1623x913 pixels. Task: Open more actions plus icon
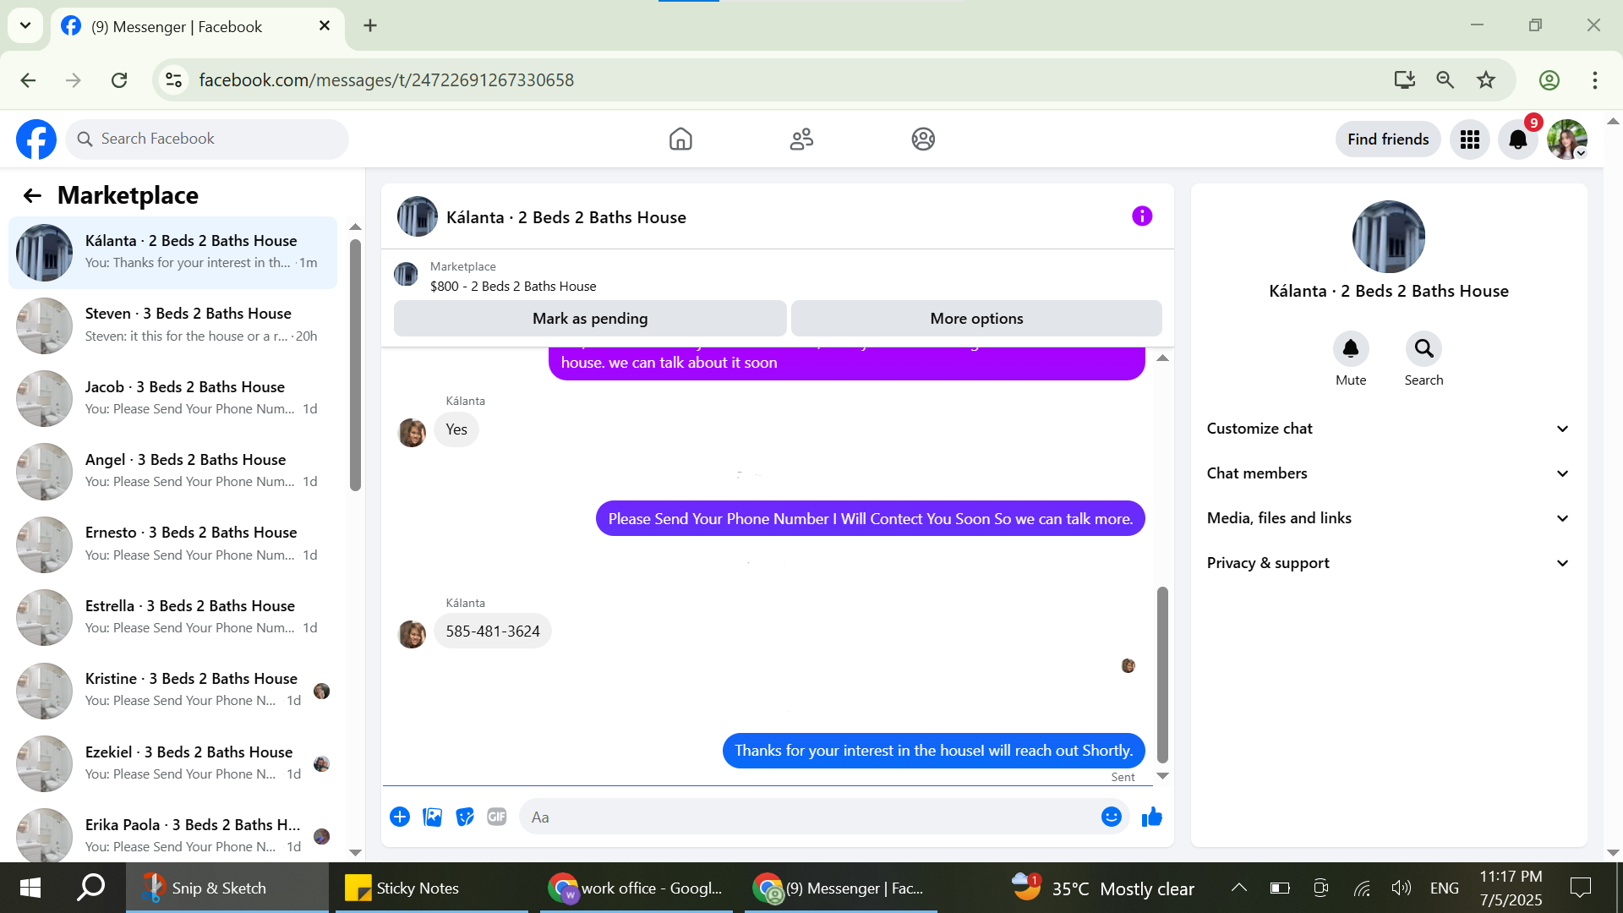pos(400,817)
